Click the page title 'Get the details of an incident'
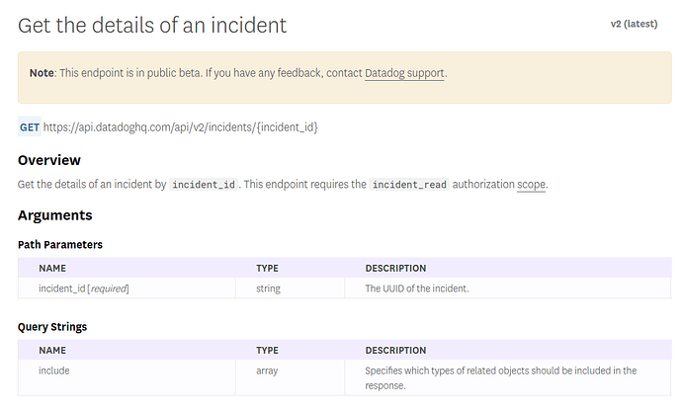This screenshot has width=682, height=412. click(152, 26)
